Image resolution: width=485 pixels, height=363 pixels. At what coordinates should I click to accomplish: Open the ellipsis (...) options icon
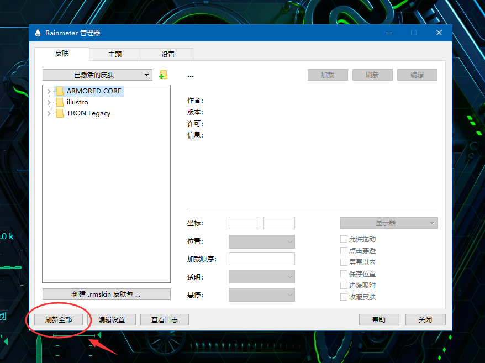point(190,75)
